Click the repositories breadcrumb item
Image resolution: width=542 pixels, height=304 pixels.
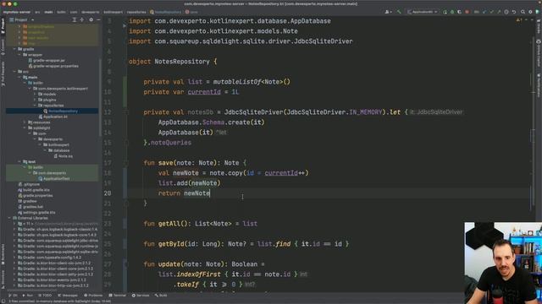(136, 12)
